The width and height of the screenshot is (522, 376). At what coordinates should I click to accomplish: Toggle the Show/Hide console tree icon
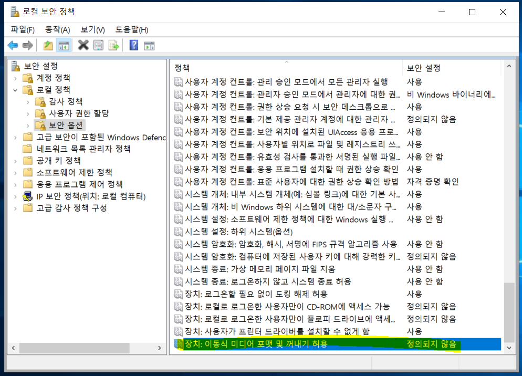(x=64, y=46)
